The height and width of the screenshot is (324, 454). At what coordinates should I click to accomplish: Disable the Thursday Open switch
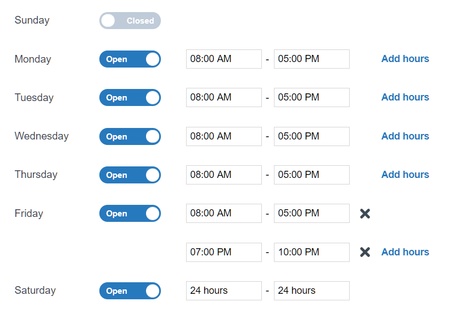[x=130, y=175]
